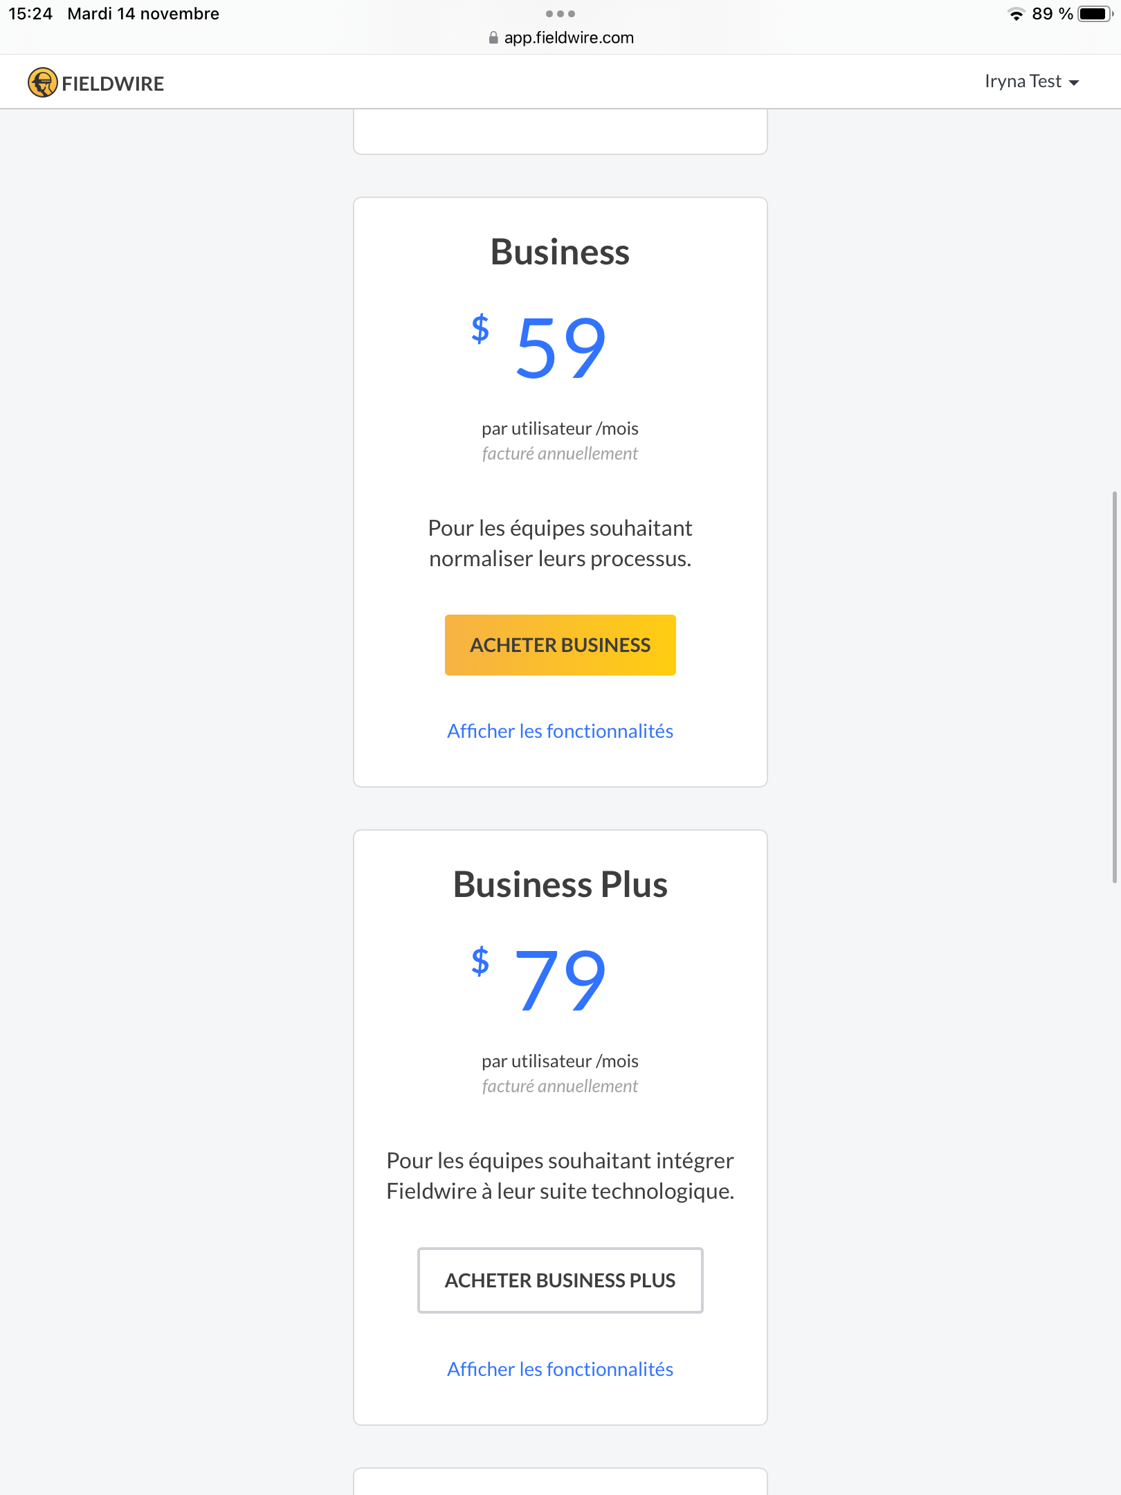1121x1495 pixels.
Task: Click the partially visible card below Business Plus
Action: click(x=560, y=1482)
